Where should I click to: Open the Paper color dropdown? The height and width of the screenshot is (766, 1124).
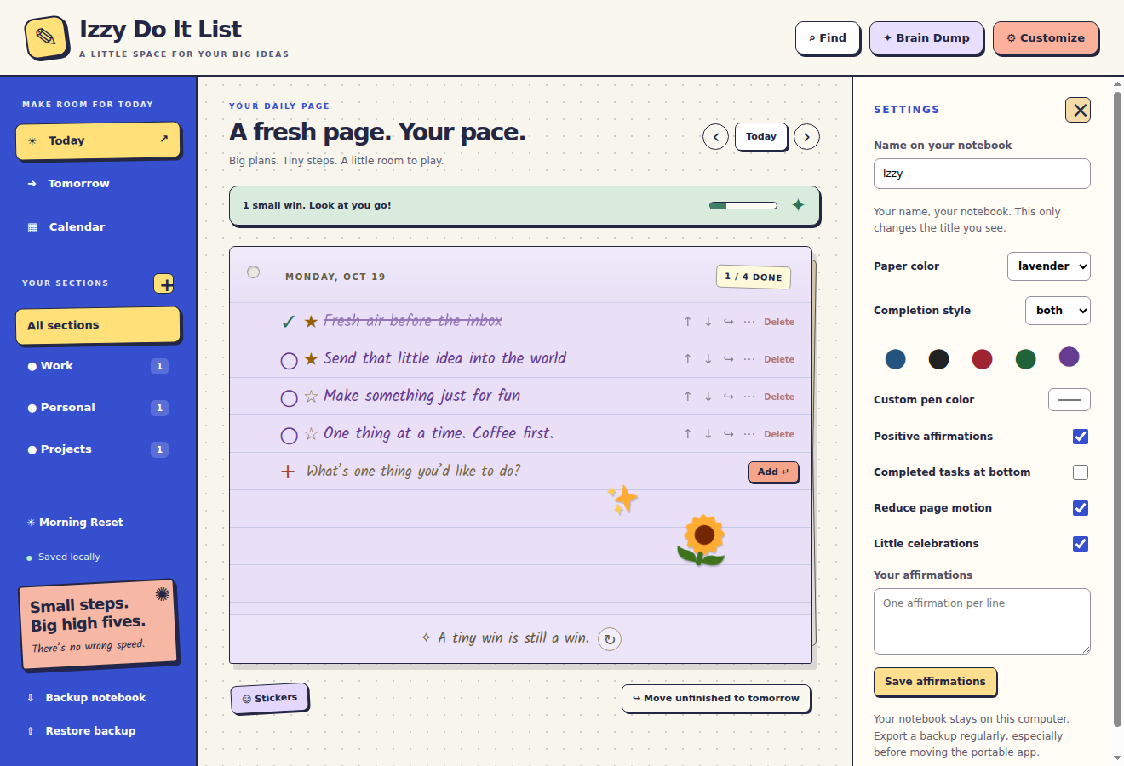pyautogui.click(x=1048, y=266)
